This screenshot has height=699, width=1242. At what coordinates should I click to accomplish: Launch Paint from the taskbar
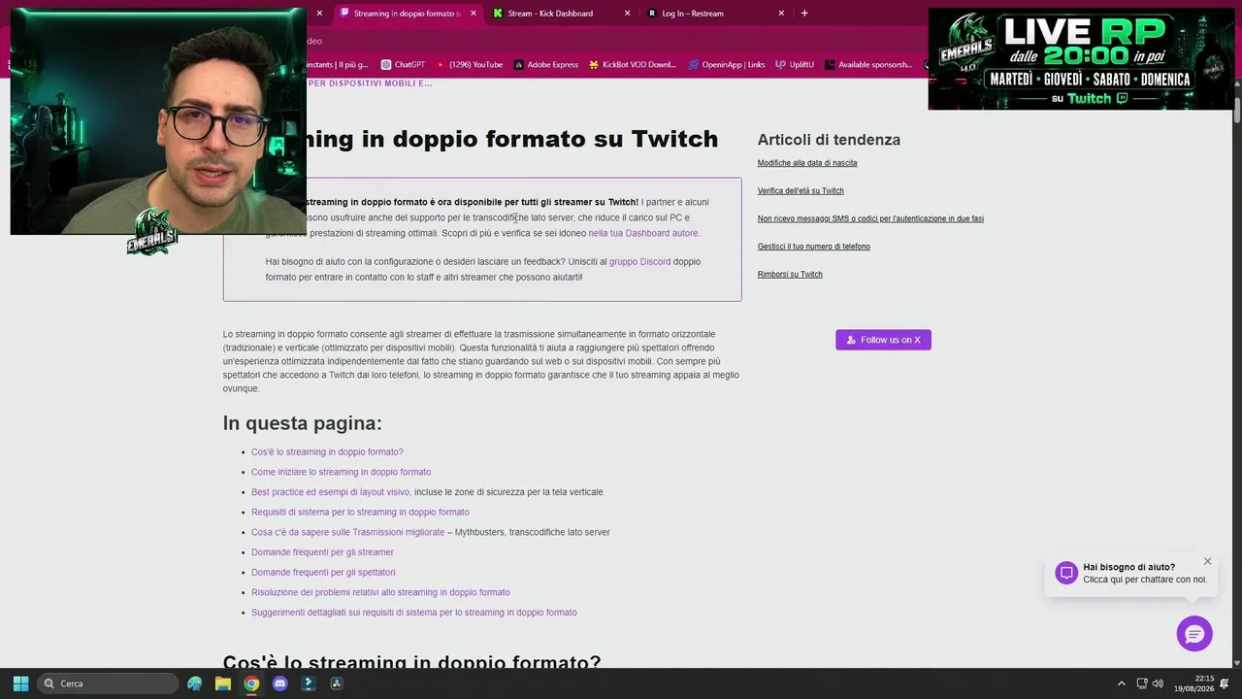coord(194,683)
